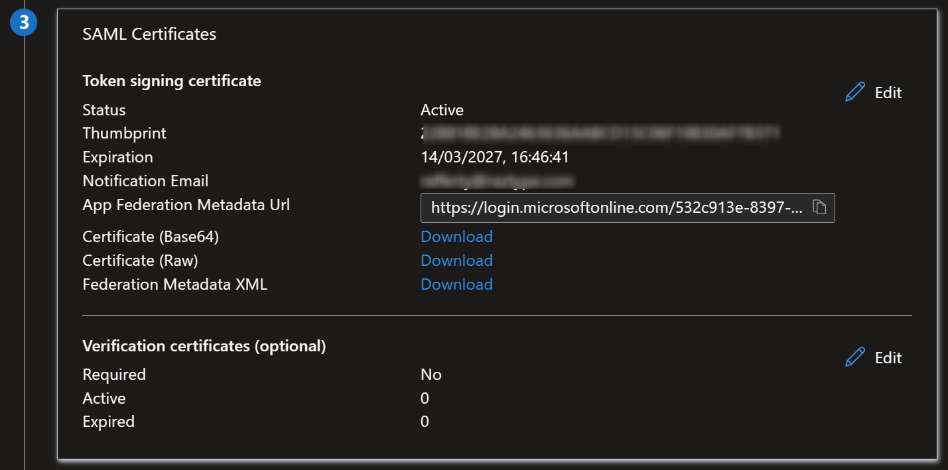Click the expiration date 14/03/2027 value
Screen dimensions: 948x470
tap(495, 157)
